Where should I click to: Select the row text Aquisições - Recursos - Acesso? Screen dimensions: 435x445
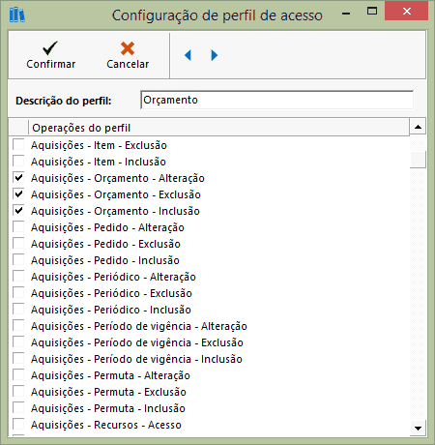point(106,425)
